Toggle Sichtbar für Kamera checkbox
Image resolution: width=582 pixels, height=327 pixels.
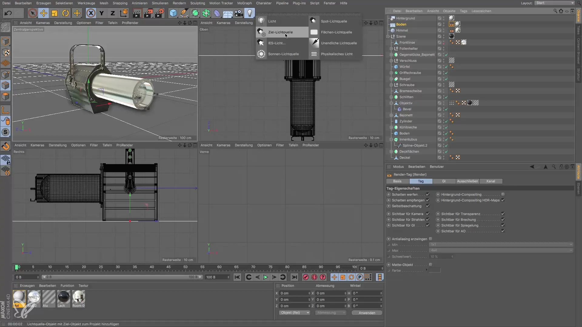(428, 214)
